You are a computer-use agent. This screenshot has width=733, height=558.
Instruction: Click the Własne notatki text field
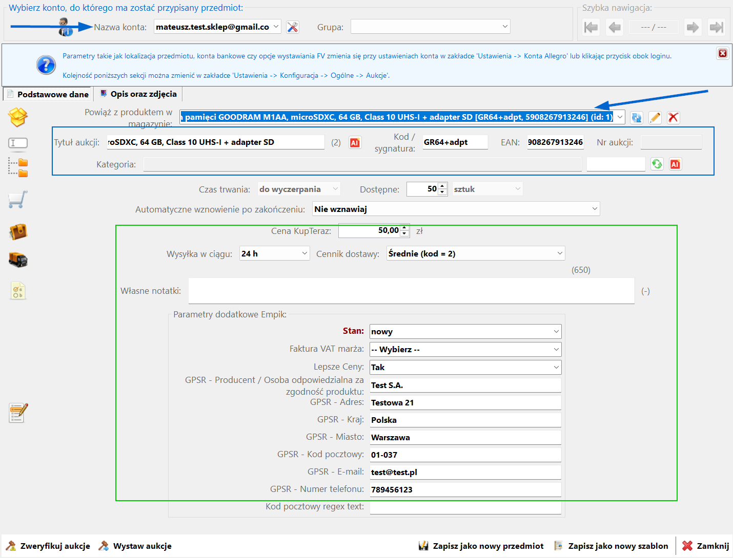pos(411,291)
